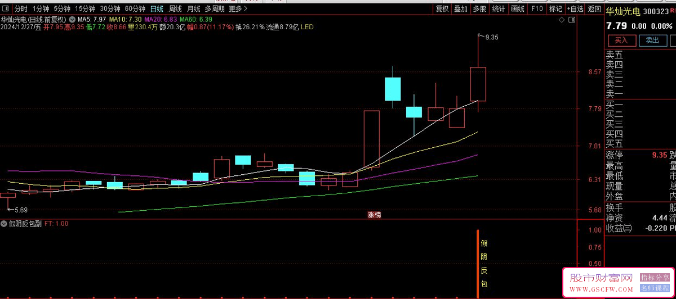Open the 复权 adjustment menu

click(x=443, y=8)
